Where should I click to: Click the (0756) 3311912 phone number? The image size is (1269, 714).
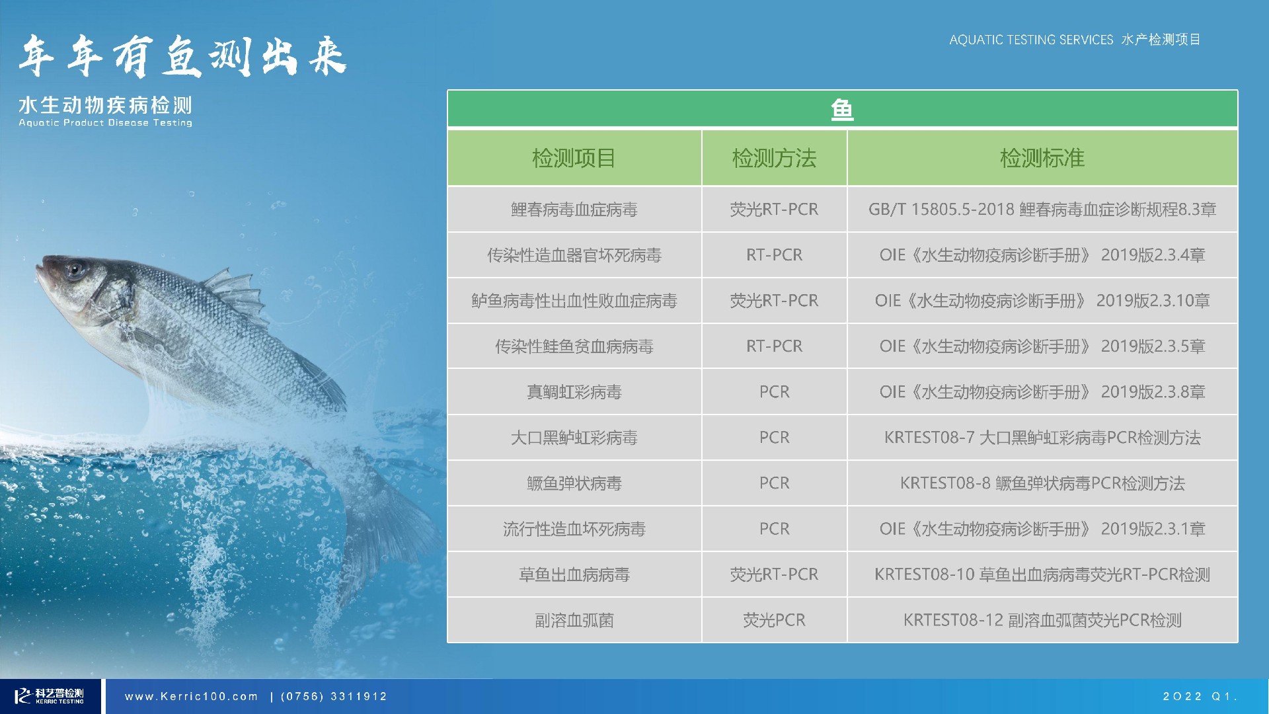(334, 696)
